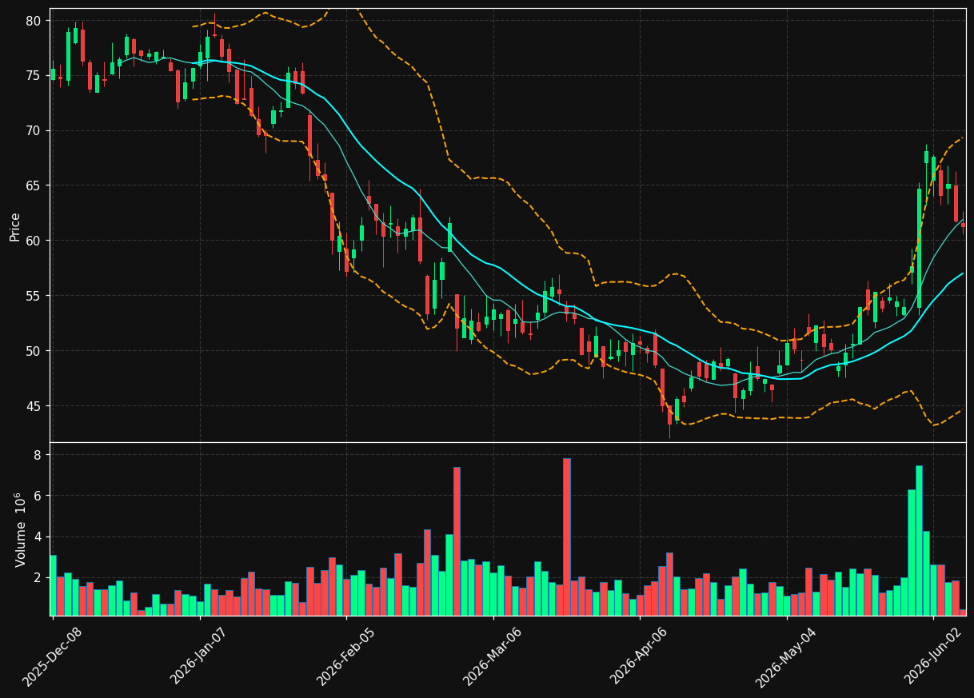Click the 2026-Jan-07 date label
The height and width of the screenshot is (698, 974).
pyautogui.click(x=199, y=656)
